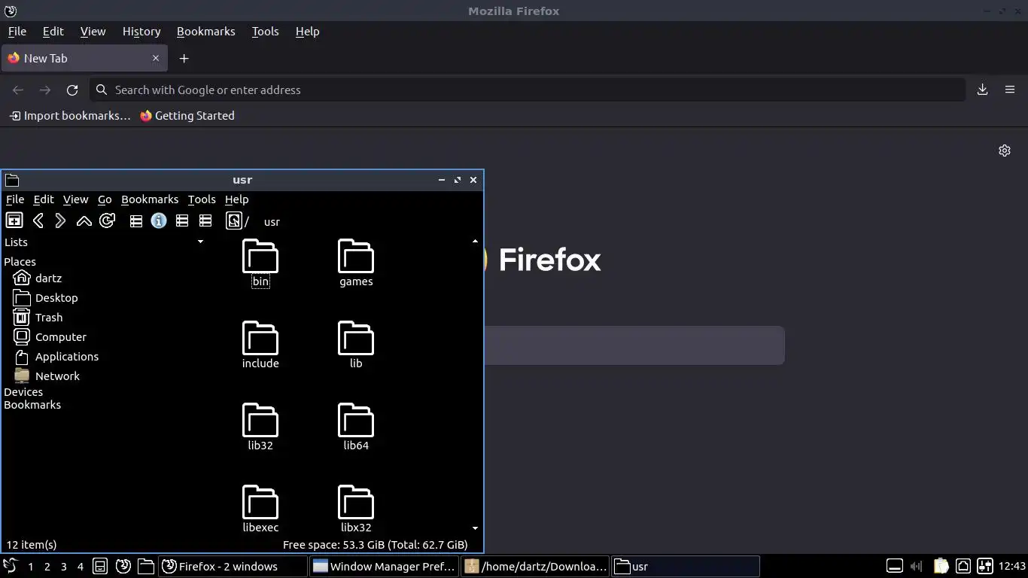This screenshot has width=1028, height=578.
Task: Select the lib32 folder
Action: point(260,427)
